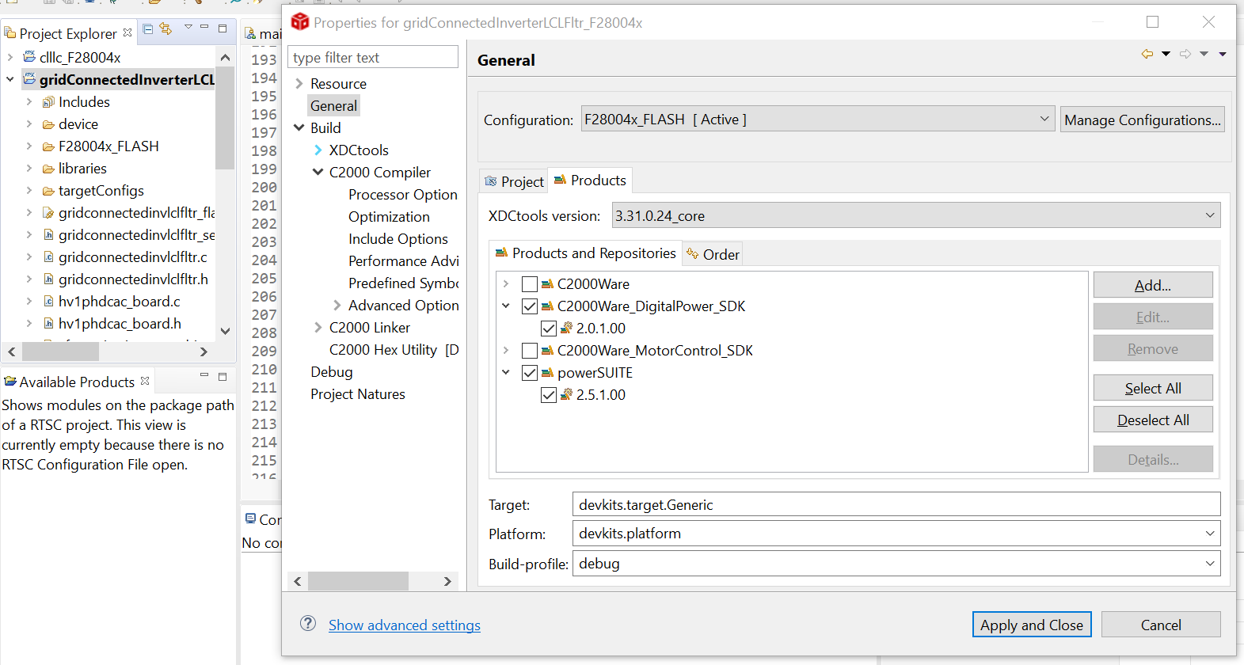Viewport: 1244px width, 665px height.
Task: Minimize the Available Products panel
Action: pyautogui.click(x=204, y=375)
